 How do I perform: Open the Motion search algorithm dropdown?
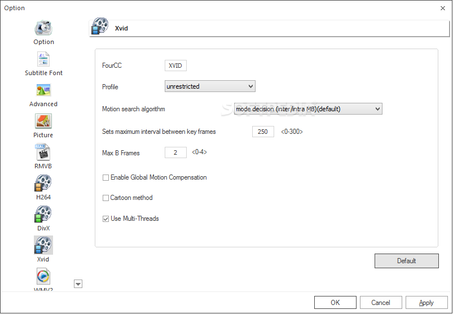click(308, 109)
